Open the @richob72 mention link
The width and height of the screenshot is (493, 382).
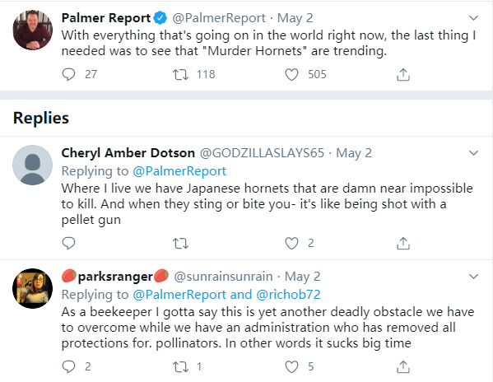click(288, 295)
